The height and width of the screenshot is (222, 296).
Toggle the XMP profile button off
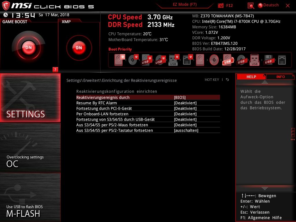pos(79,48)
